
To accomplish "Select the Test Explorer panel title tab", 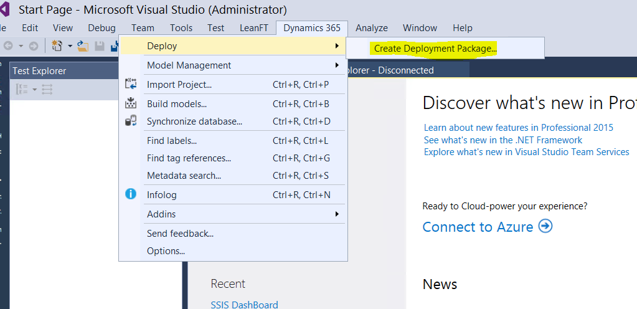I will point(39,71).
